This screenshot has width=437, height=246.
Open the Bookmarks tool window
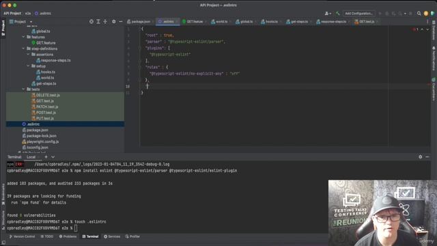(x=3, y=194)
